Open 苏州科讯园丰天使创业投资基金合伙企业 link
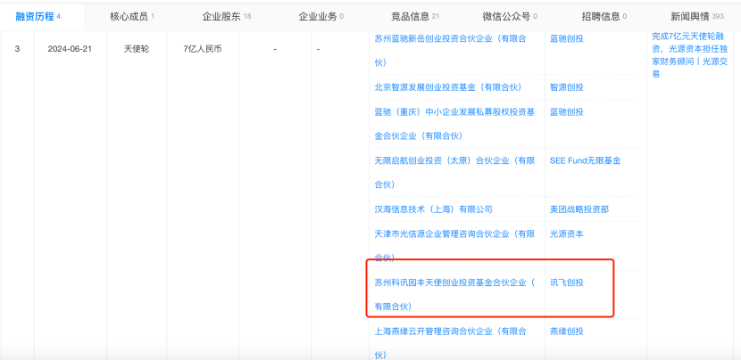 point(454,294)
